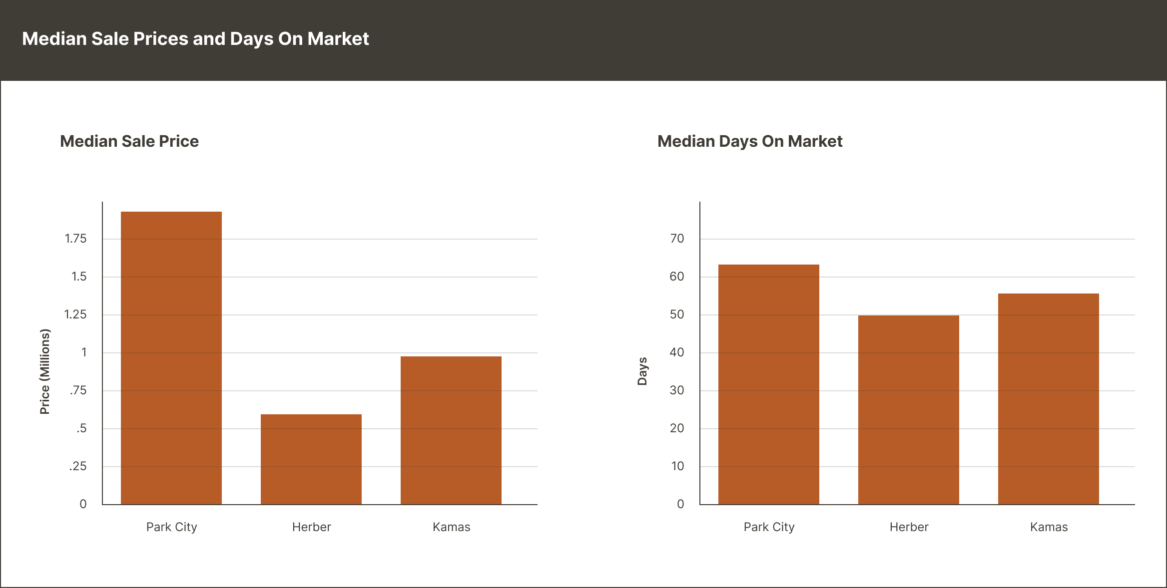1167x588 pixels.
Task: Click Herber bar in Days On Market chart
Action: [x=909, y=410]
